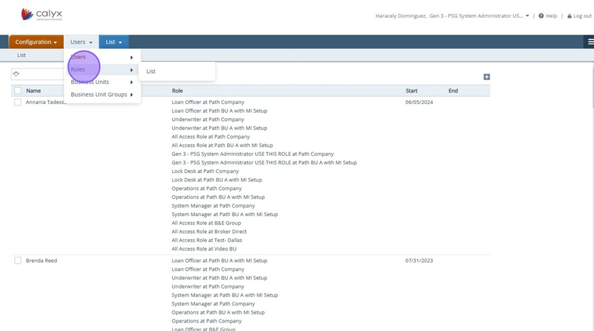This screenshot has width=594, height=331.
Task: Click the Help question mark icon
Action: pos(541,16)
